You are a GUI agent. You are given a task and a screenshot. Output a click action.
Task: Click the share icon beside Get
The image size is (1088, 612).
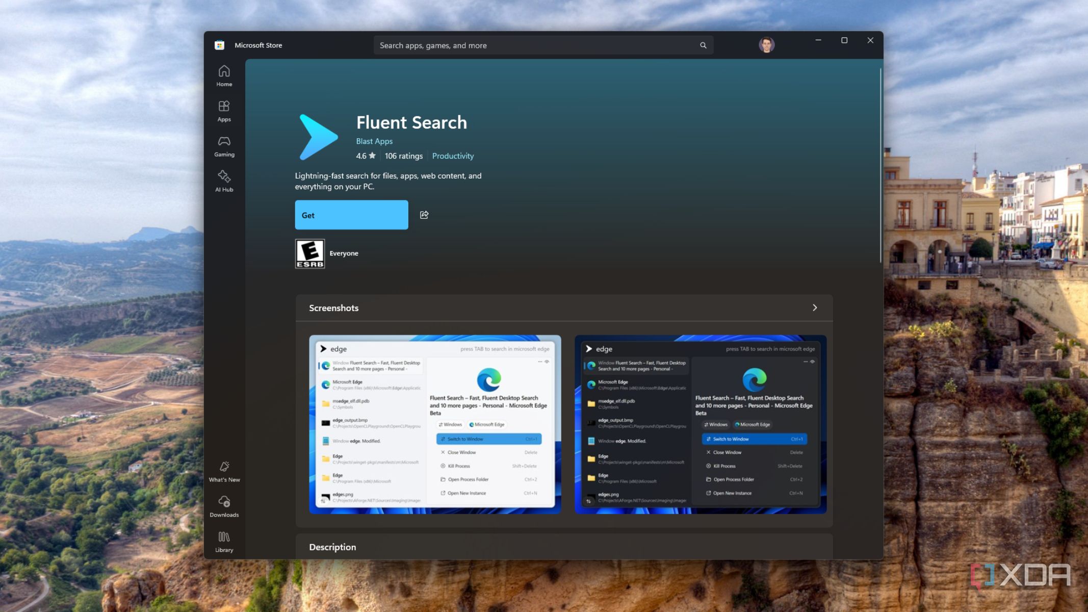coord(424,215)
